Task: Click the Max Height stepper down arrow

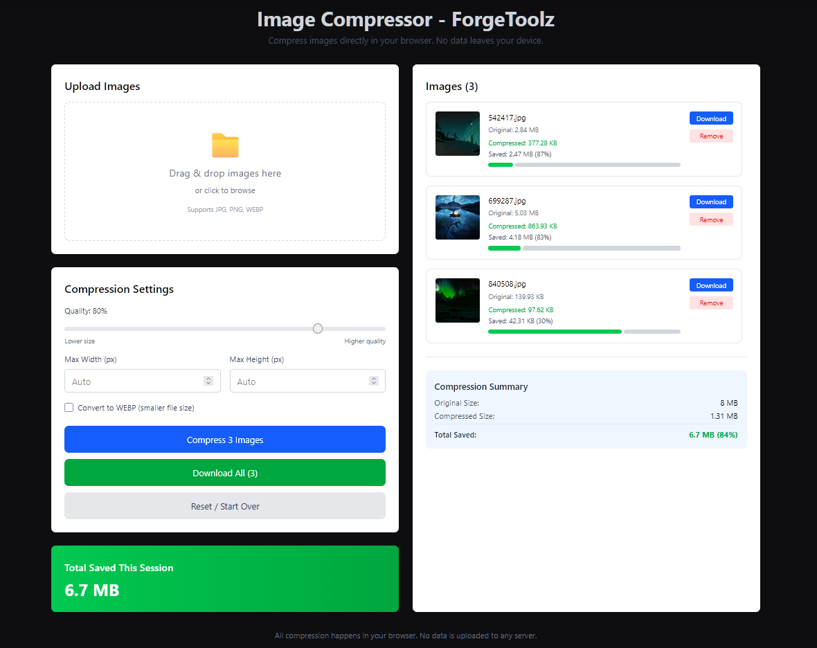Action: click(373, 384)
